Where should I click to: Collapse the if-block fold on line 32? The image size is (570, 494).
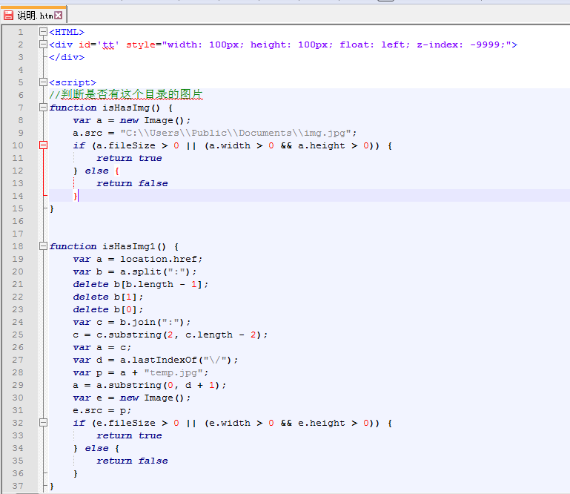coord(43,423)
